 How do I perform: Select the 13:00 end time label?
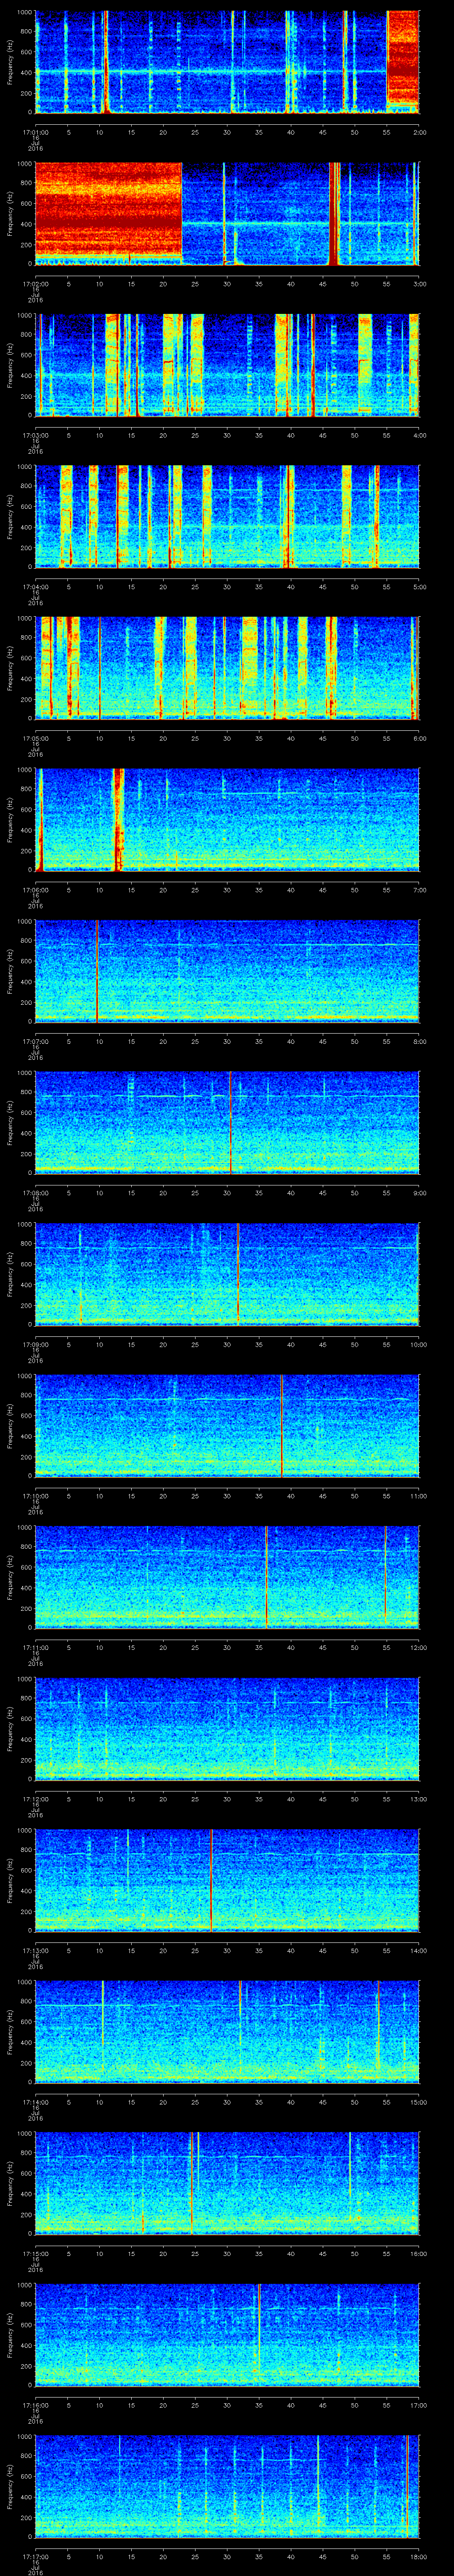click(x=418, y=1798)
